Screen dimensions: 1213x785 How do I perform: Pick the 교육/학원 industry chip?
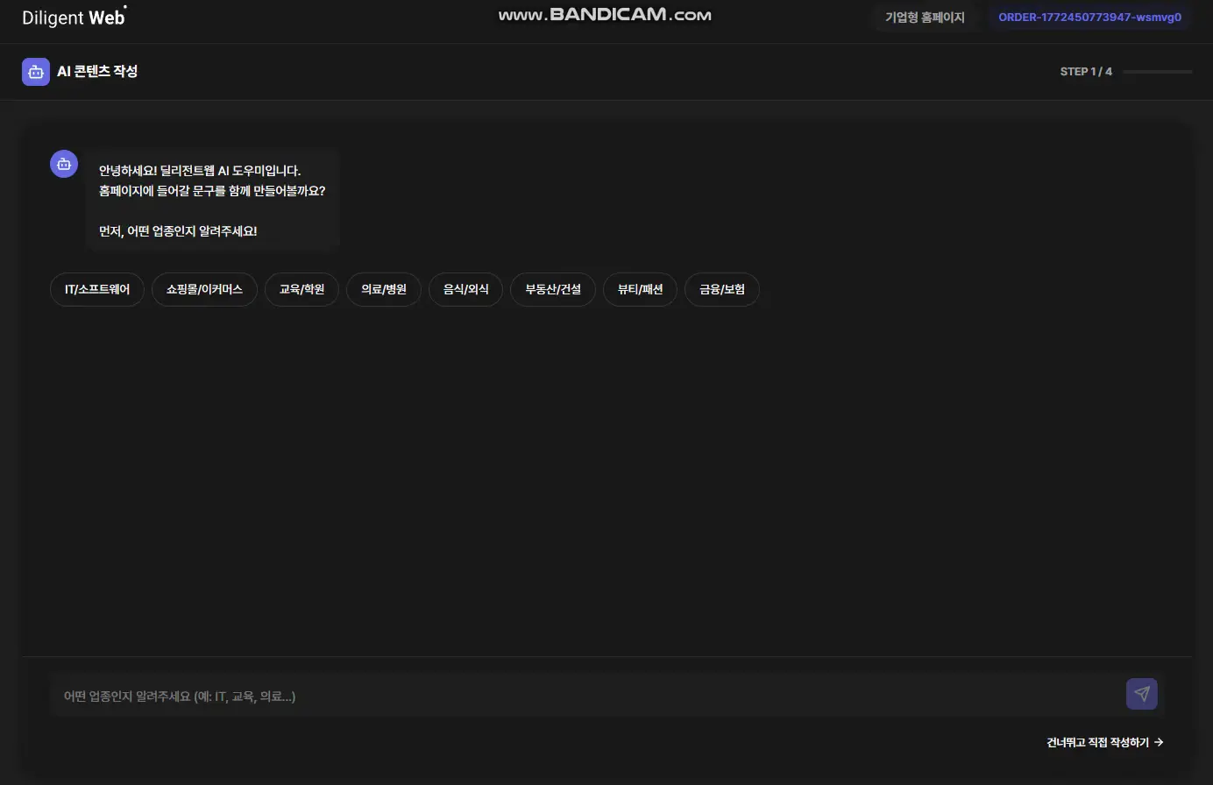click(301, 289)
